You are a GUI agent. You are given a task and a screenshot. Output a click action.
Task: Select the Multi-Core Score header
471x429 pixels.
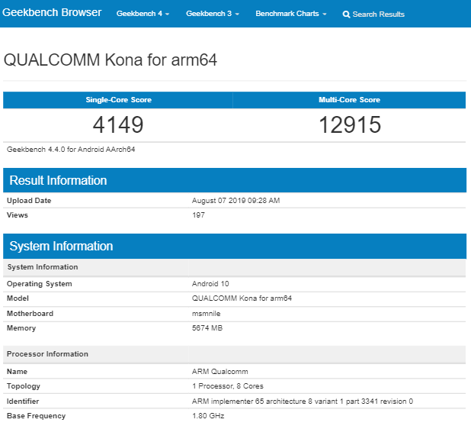point(349,100)
